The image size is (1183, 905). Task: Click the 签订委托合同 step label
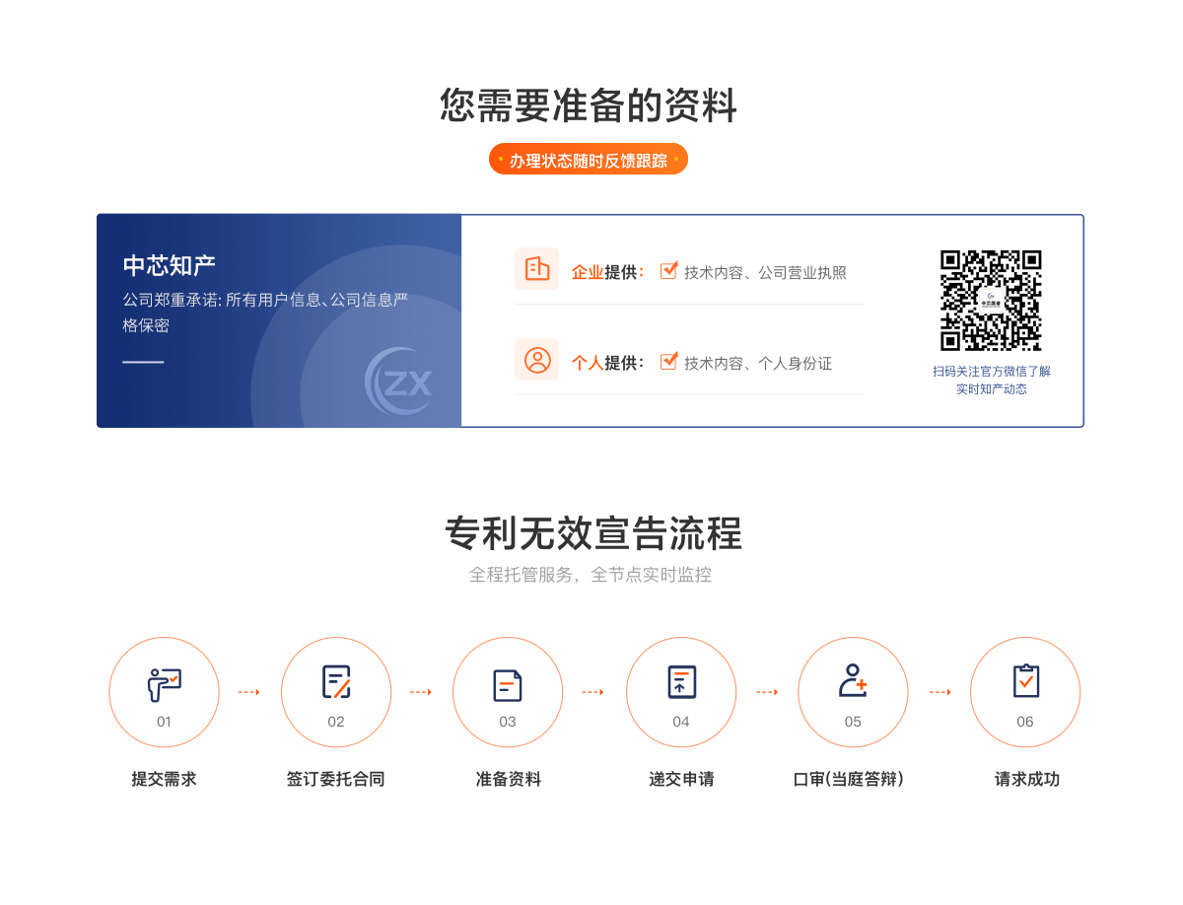[336, 779]
